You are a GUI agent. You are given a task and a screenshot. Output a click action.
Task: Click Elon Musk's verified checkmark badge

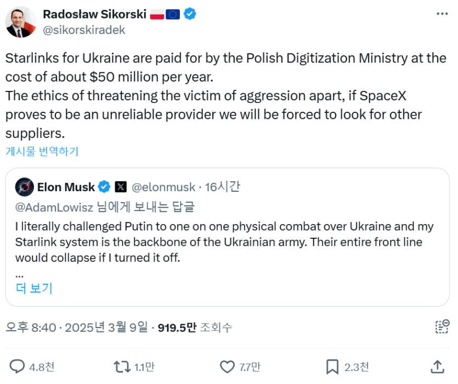coord(104,187)
